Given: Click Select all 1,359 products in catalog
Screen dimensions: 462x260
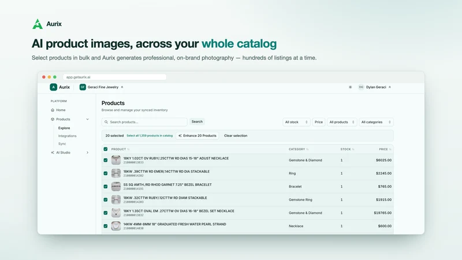Looking at the screenshot, I should pos(150,136).
